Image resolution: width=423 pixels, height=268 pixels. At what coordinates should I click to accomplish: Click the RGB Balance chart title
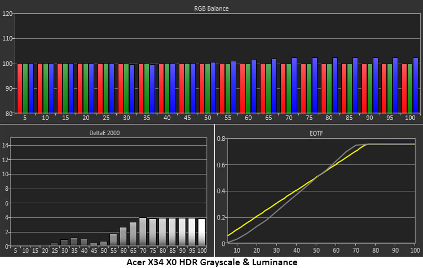click(x=211, y=8)
